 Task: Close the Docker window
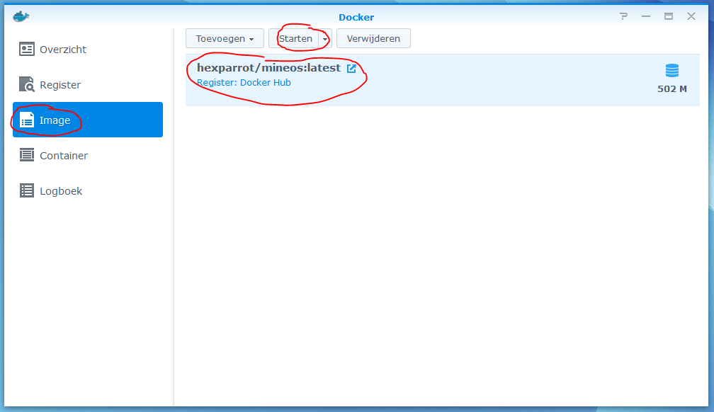691,16
